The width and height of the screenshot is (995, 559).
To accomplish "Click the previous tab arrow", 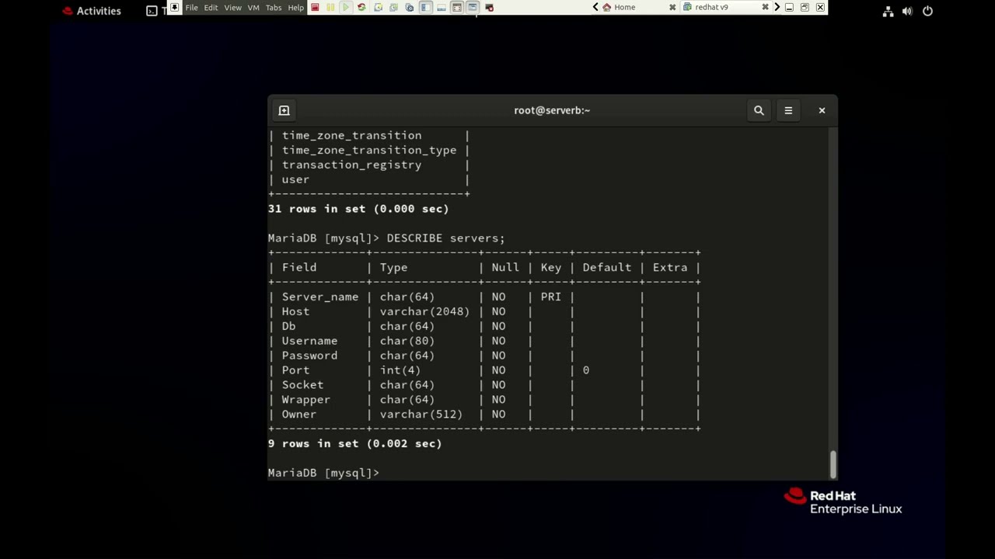I will click(595, 7).
